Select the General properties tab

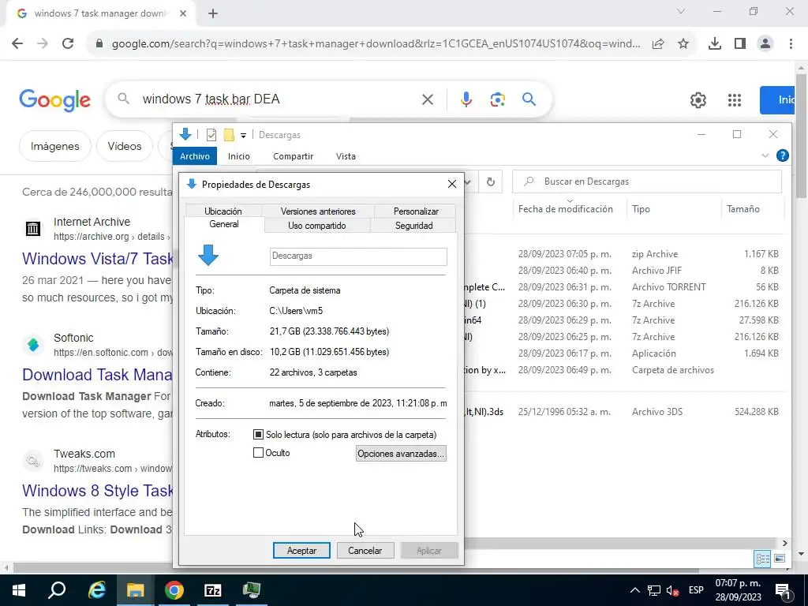point(224,224)
